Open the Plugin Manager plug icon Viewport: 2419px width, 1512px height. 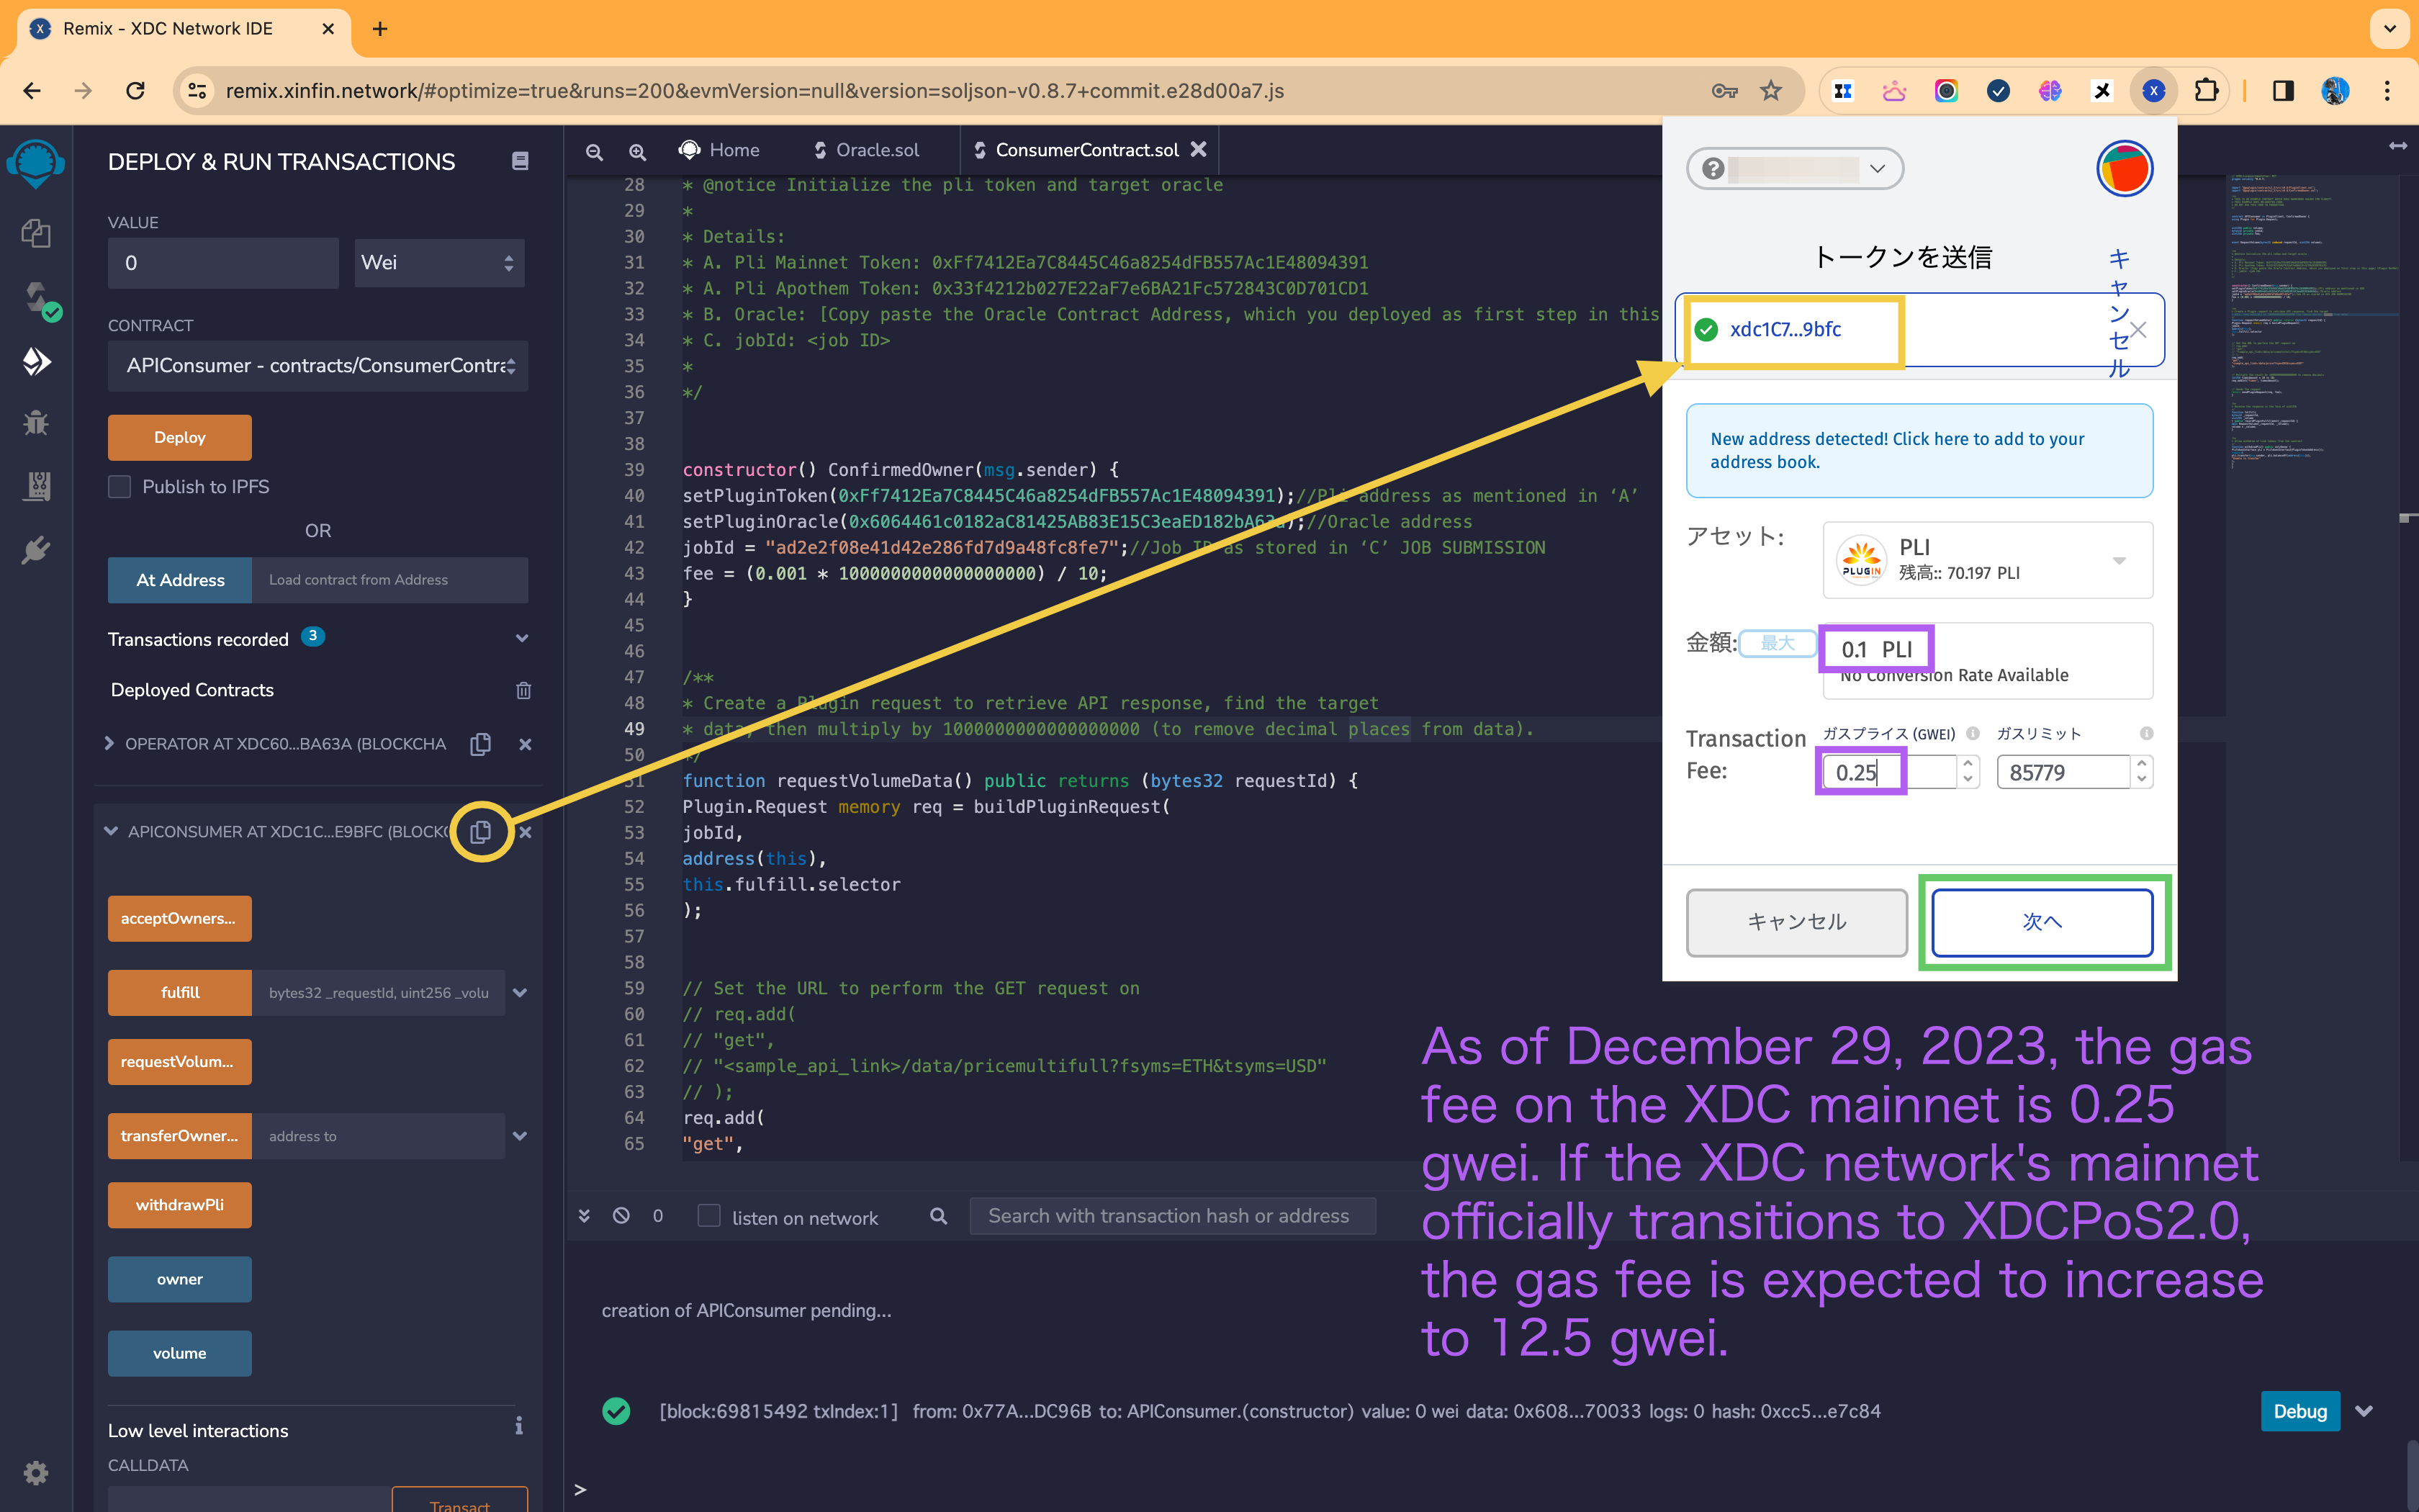coord(36,549)
